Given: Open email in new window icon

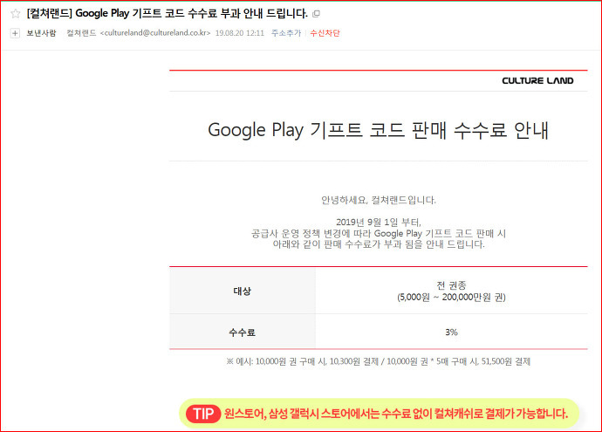Looking at the screenshot, I should coord(316,14).
